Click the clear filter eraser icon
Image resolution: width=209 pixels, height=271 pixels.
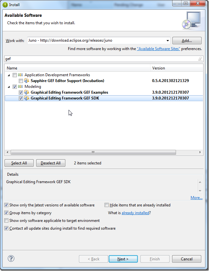[x=200, y=59]
